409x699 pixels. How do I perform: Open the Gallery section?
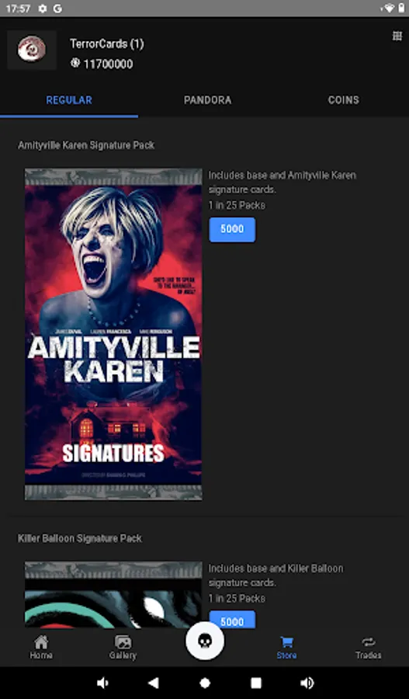coord(123,647)
